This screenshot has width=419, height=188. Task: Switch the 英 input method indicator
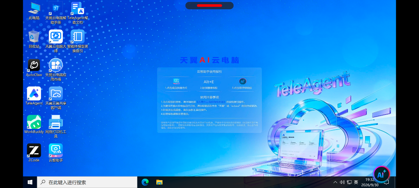[356, 182]
